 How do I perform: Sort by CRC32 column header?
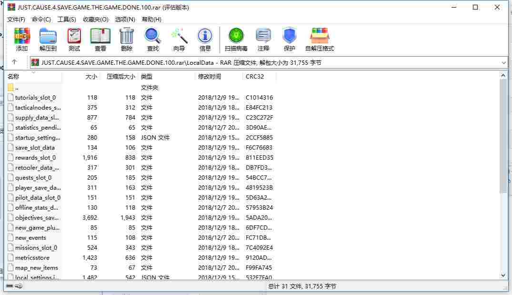[x=259, y=76]
